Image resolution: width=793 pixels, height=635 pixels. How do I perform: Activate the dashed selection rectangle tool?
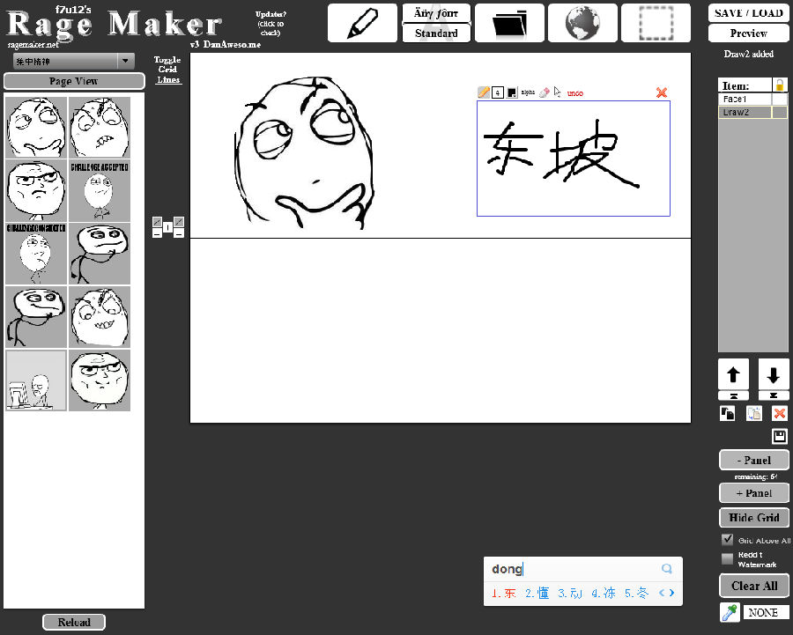coord(656,23)
